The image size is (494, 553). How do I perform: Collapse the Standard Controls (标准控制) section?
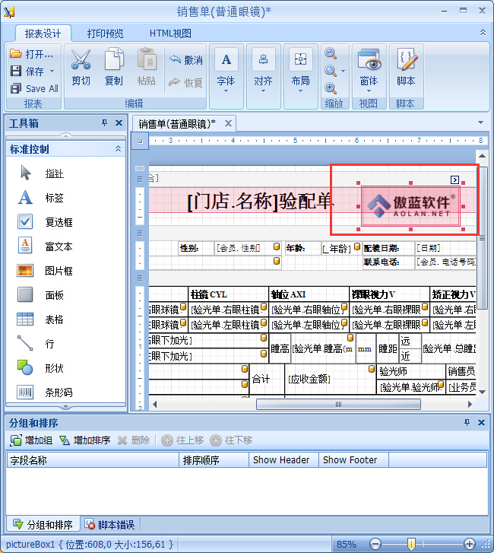118,149
